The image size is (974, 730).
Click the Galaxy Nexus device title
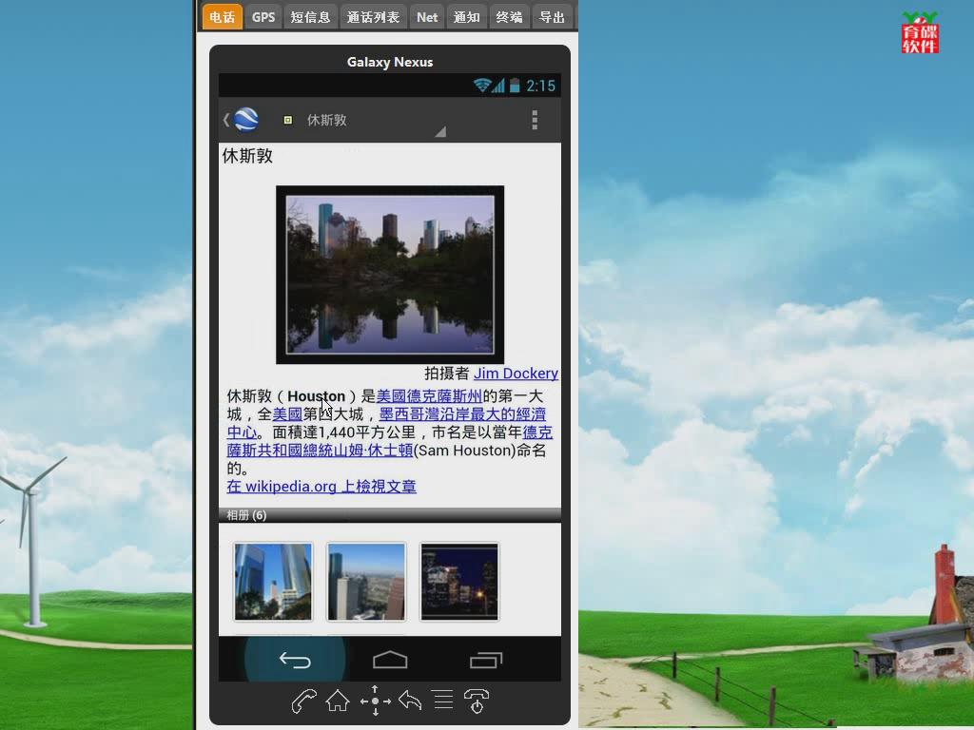(389, 62)
